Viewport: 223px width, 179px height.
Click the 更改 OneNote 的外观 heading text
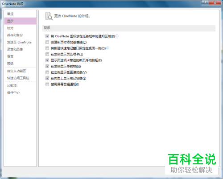click(x=72, y=16)
